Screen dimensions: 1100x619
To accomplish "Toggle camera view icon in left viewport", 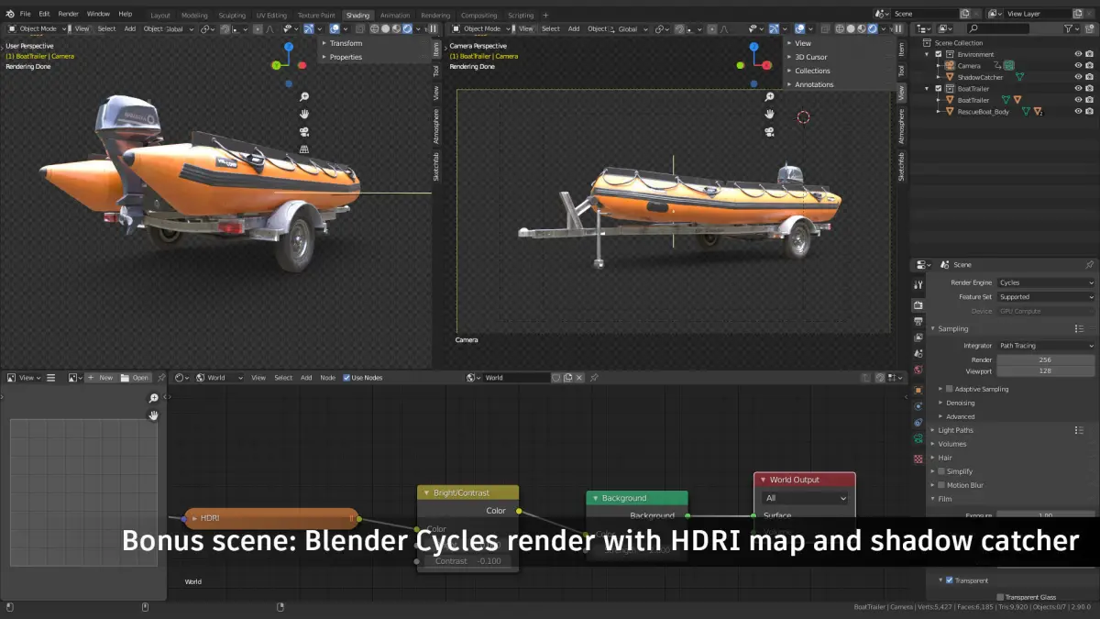I will pos(303,131).
